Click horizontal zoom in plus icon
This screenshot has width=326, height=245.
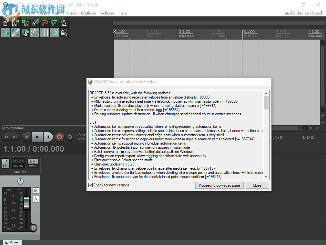click(310, 128)
